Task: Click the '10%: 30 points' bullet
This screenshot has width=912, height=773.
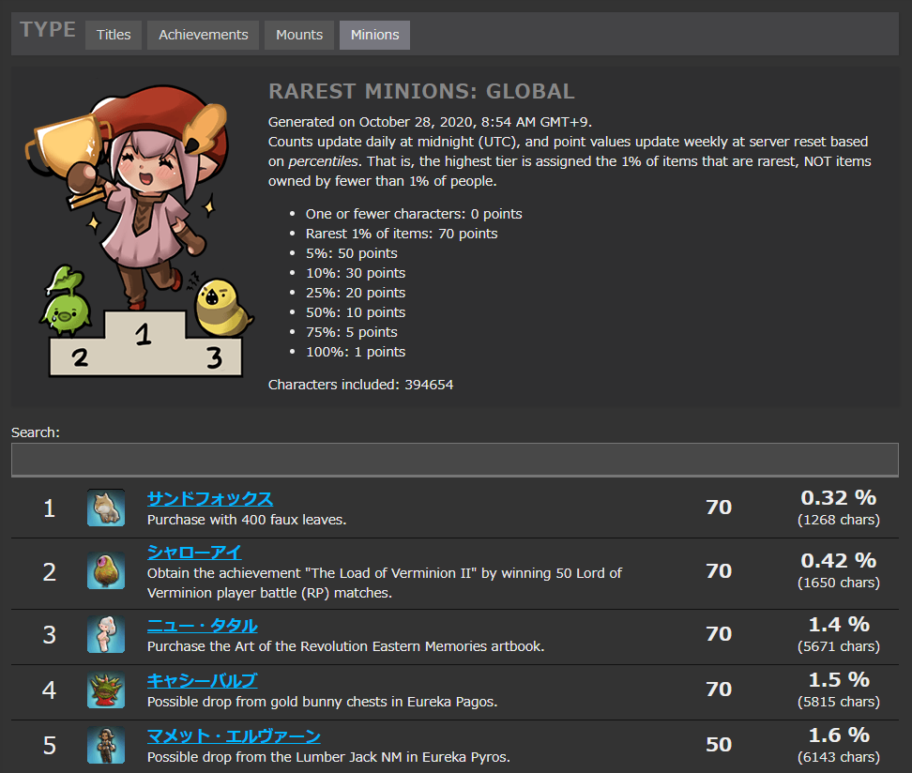Action: pyautogui.click(x=356, y=273)
